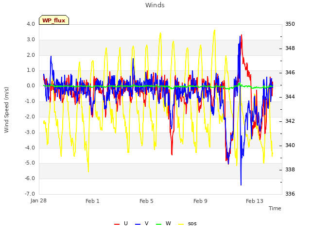Click the Feb 9 date tick label
This screenshot has width=311, height=233.
click(200, 201)
